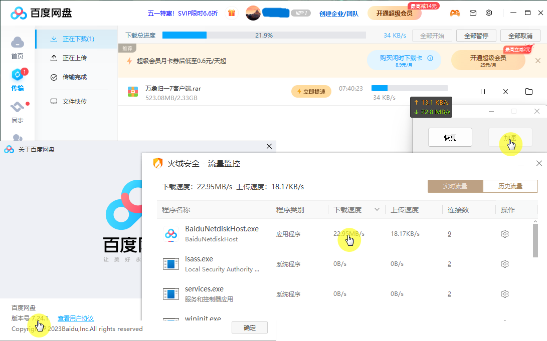
Task: Go to 首页 in the sidebar
Action: pos(18,48)
